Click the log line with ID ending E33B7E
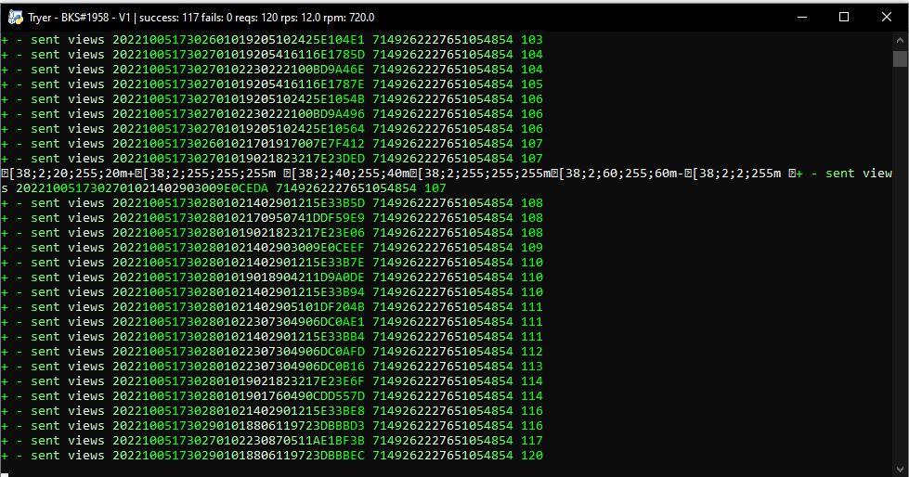The image size is (909, 477). click(x=272, y=263)
